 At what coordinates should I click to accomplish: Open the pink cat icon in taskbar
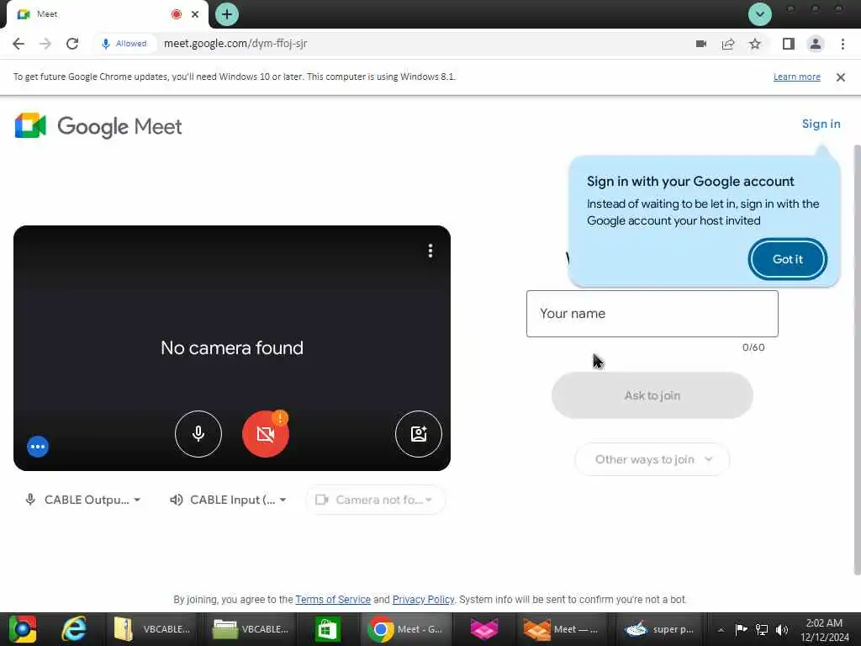[x=484, y=629]
